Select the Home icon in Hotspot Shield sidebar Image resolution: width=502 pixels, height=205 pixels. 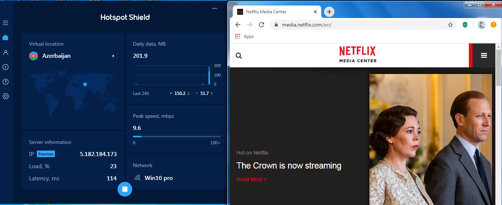6,38
